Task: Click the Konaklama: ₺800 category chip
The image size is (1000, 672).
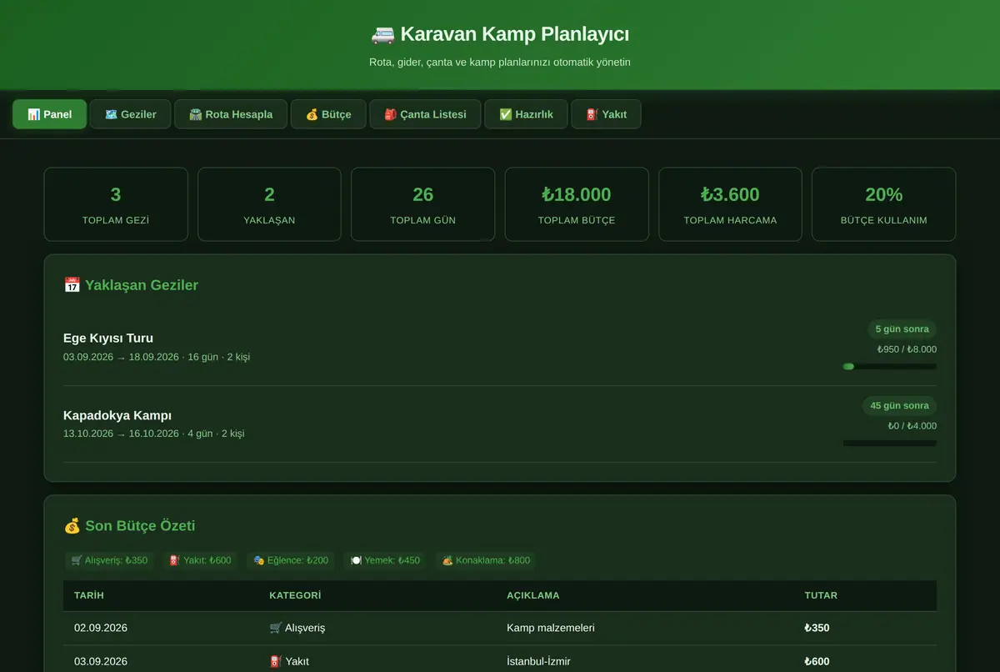Action: (x=486, y=560)
